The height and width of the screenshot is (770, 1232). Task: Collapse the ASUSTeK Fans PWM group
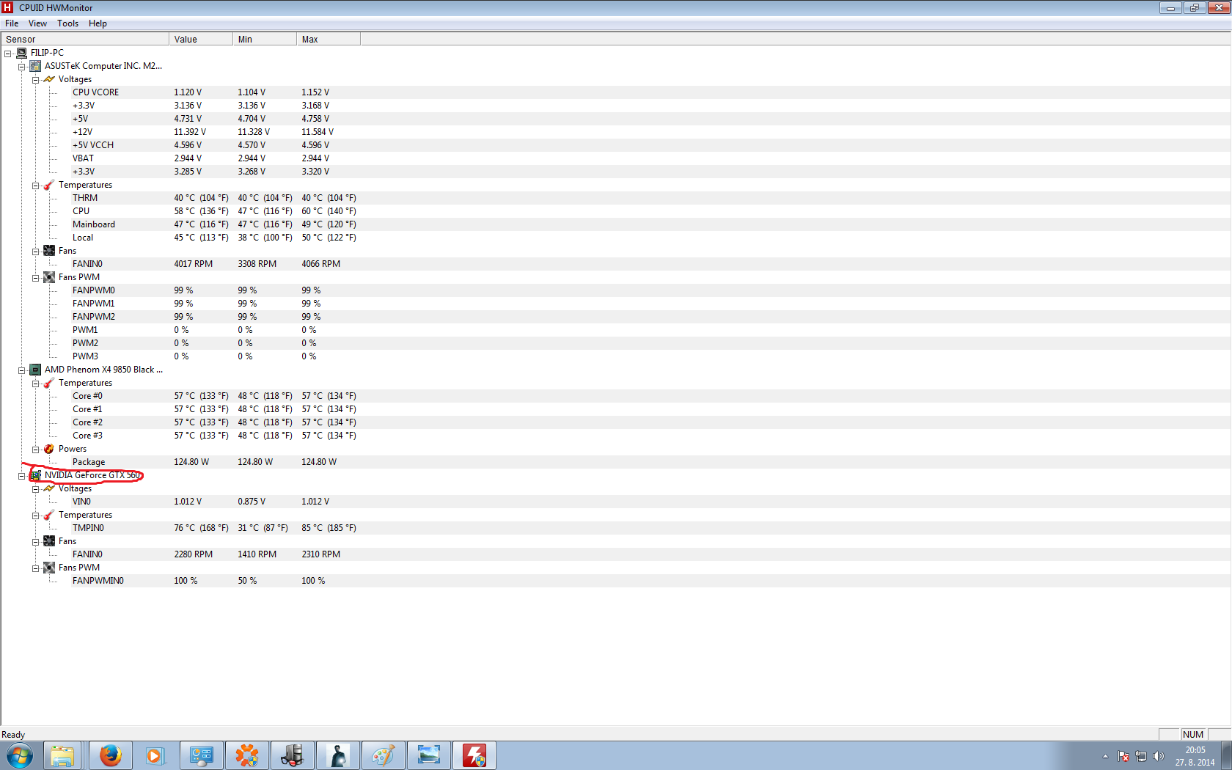click(35, 278)
